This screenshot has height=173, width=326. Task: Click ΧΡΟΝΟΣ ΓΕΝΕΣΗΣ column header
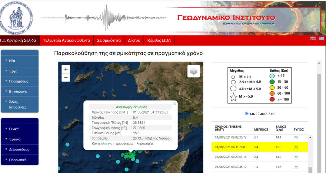[x=228, y=128]
